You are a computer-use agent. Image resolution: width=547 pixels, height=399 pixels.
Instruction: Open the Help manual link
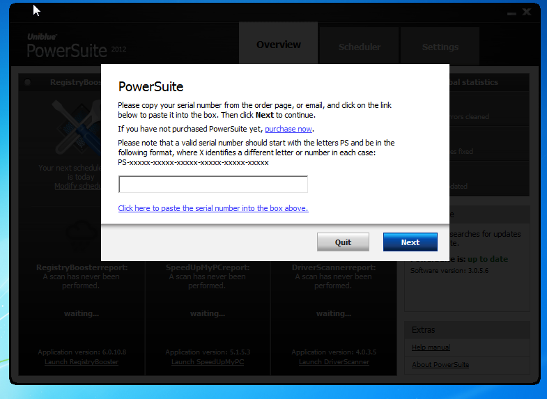coord(431,347)
